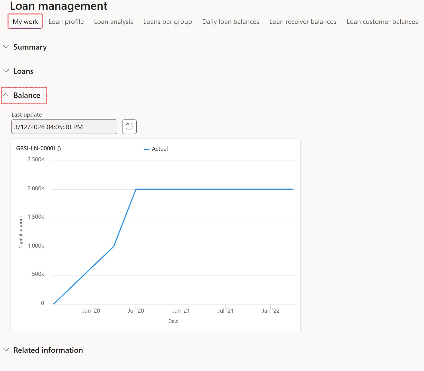Click the refresh icon beside Last update

pyautogui.click(x=129, y=127)
